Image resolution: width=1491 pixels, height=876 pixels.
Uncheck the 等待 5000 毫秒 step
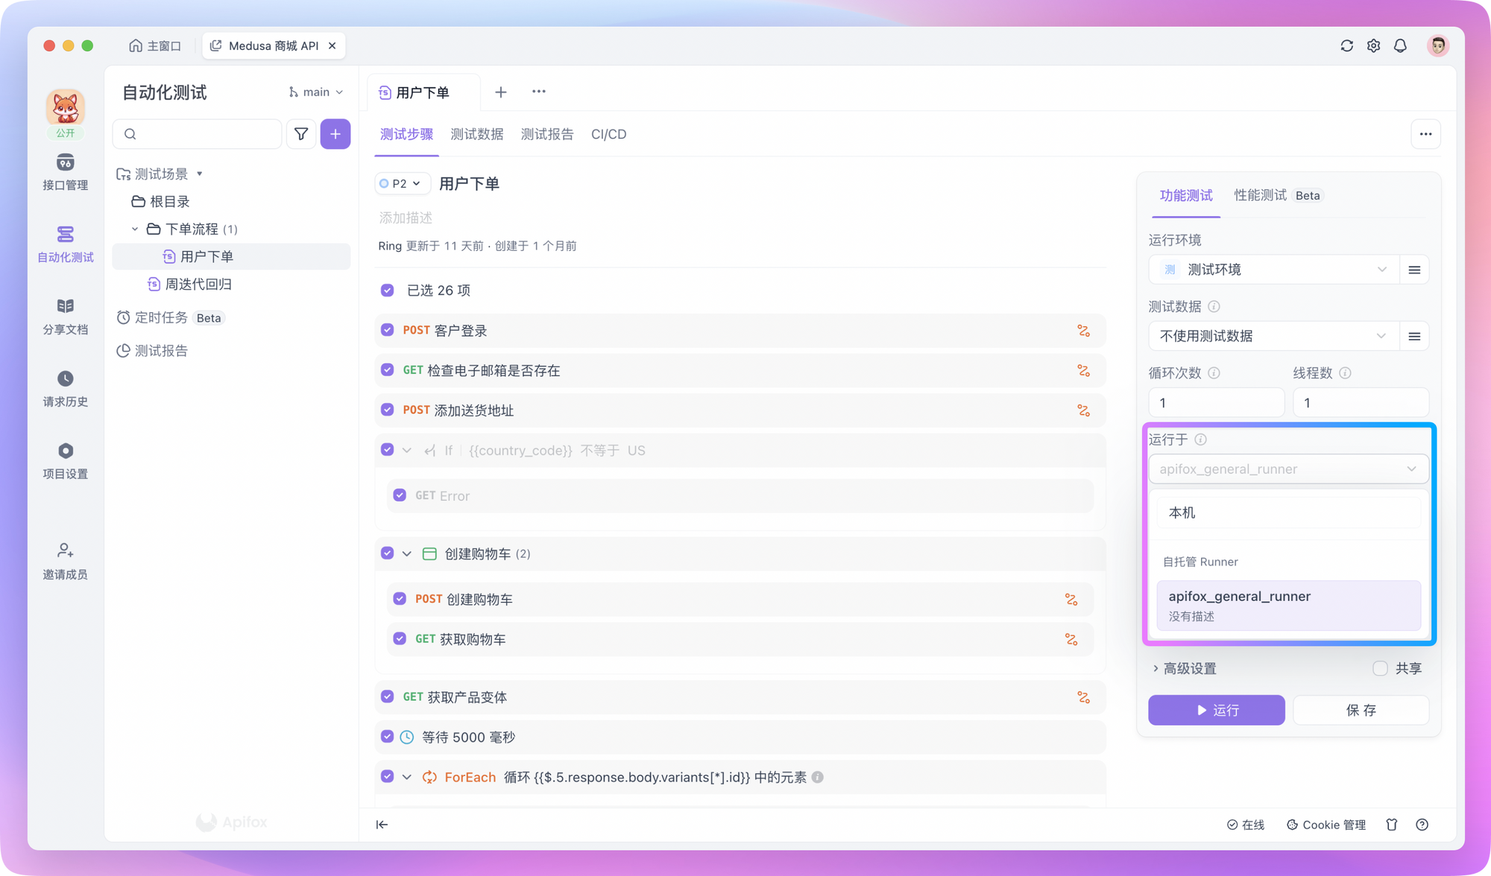point(387,737)
